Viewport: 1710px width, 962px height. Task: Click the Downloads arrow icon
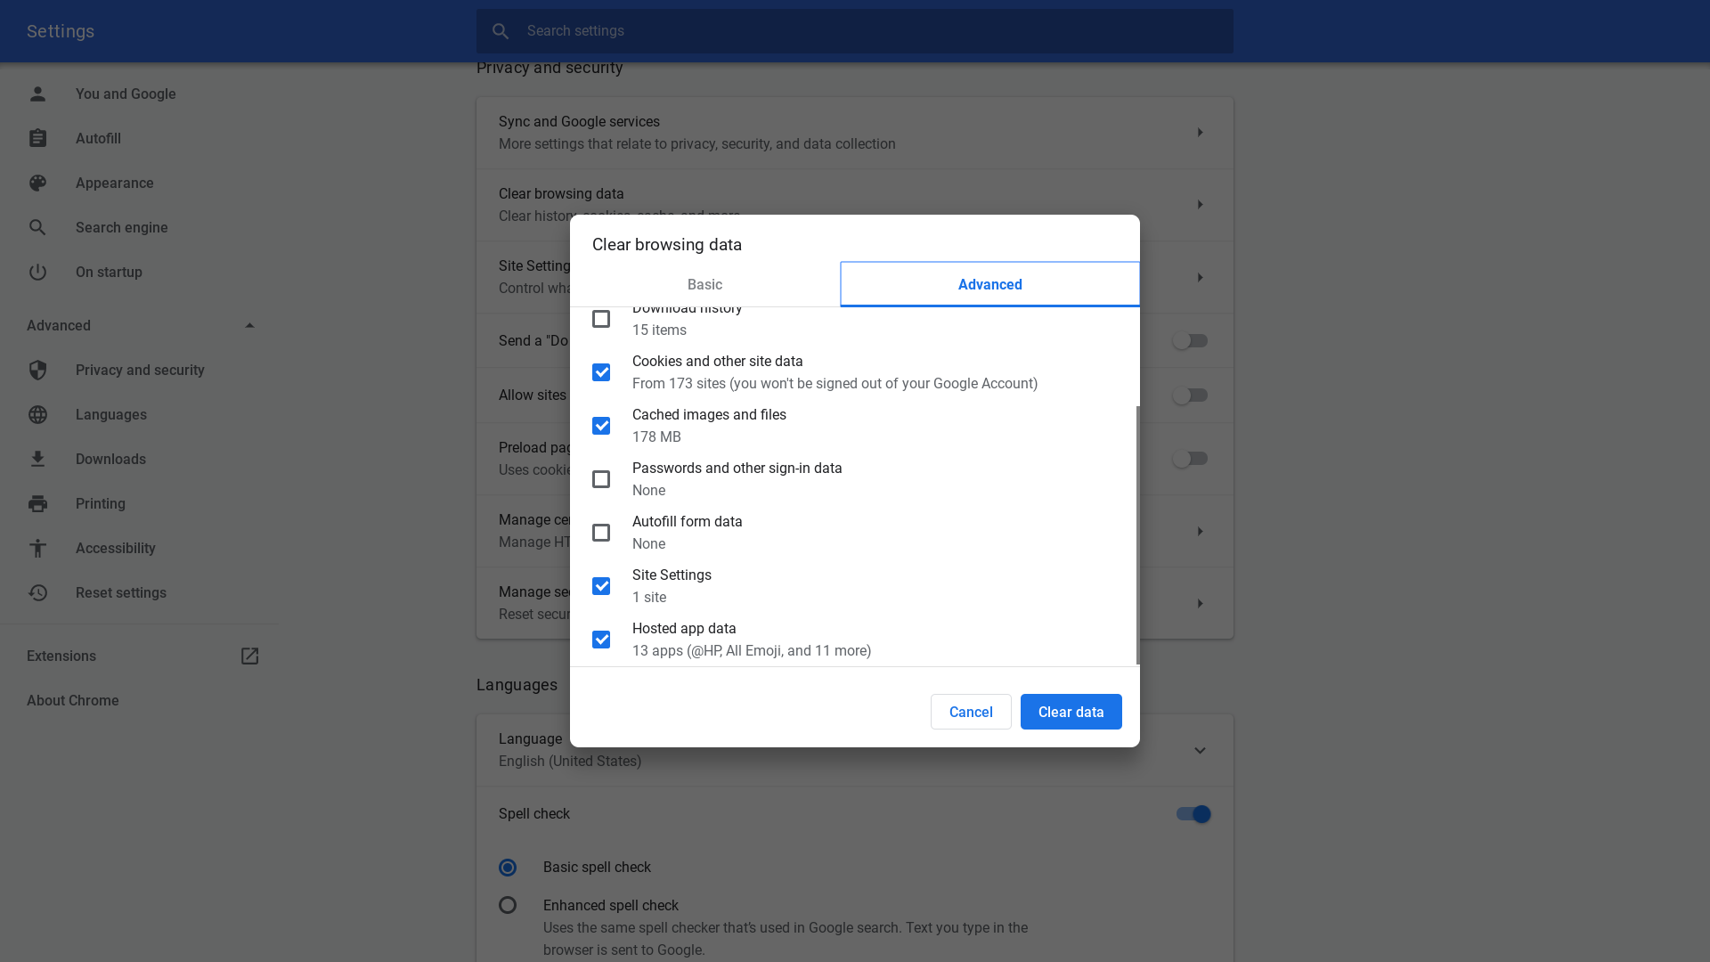(37, 459)
